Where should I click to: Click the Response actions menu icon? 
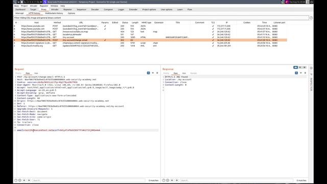point(305,73)
